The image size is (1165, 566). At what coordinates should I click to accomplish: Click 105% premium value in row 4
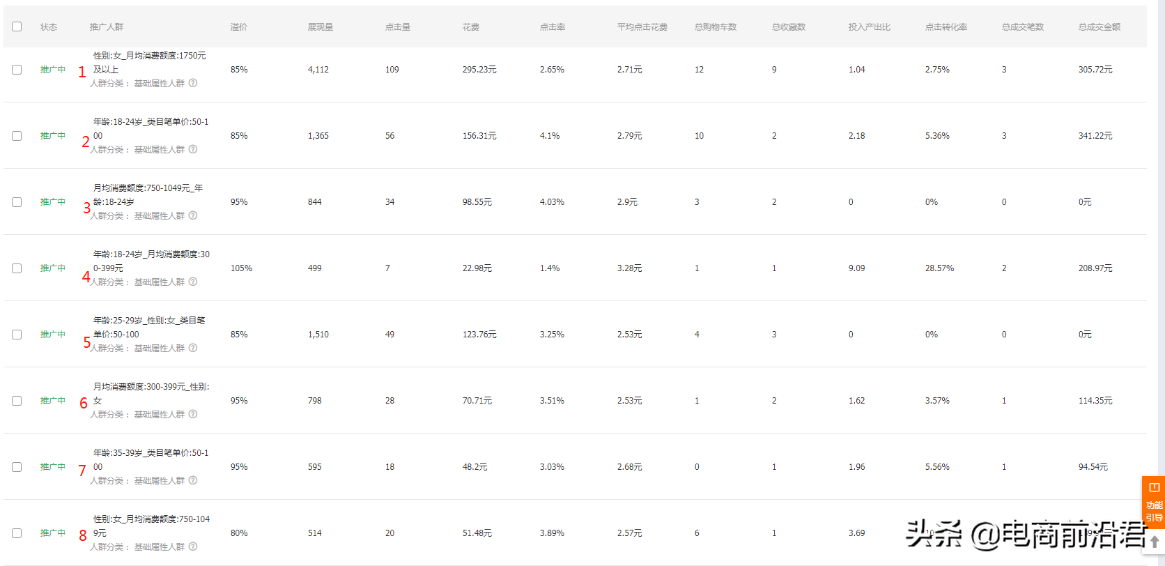tap(242, 268)
